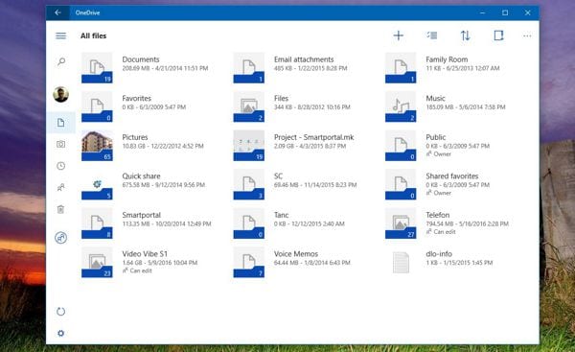Open the Shared favorites folder icon

coord(401,184)
